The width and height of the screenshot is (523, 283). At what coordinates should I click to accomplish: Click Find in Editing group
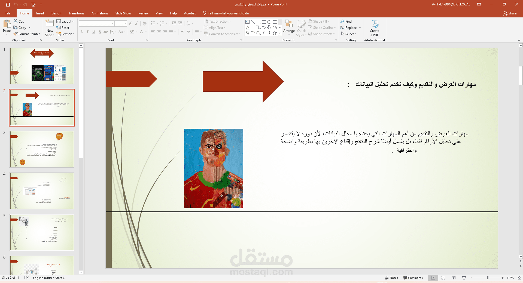pyautogui.click(x=346, y=21)
